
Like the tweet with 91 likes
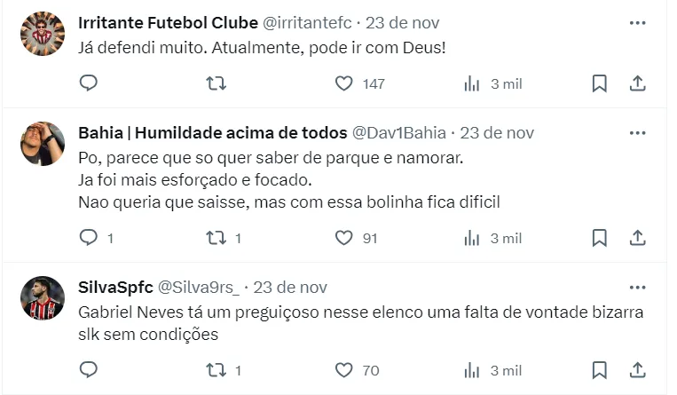[x=344, y=238]
